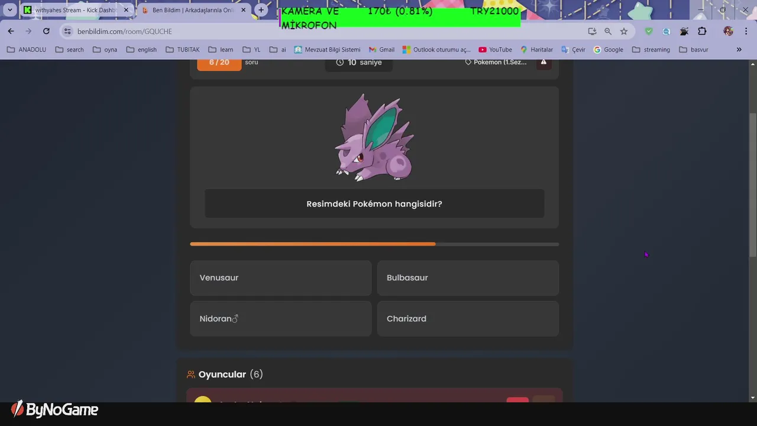Open the TUBITAK bookmark folder
This screenshot has width=757, height=426.
click(183, 50)
